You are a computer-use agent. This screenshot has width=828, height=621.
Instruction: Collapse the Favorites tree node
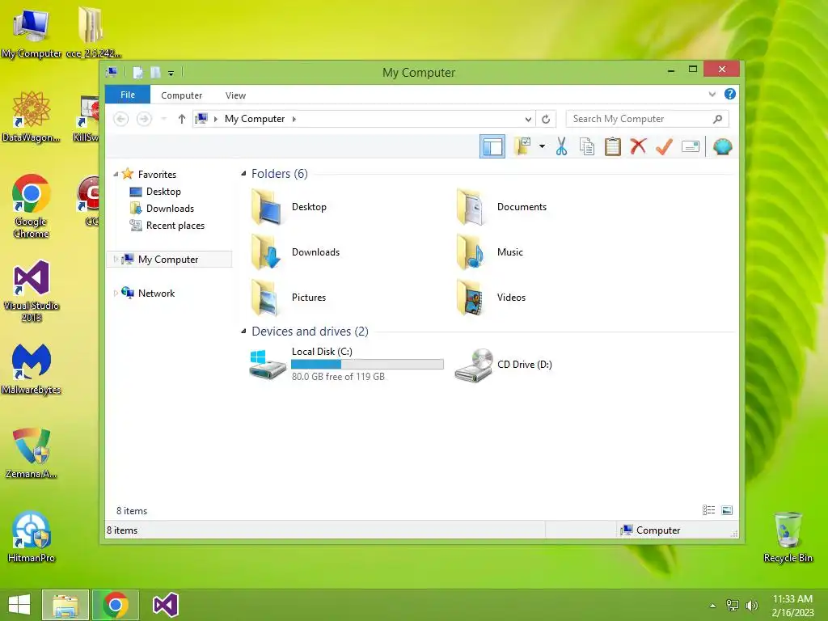click(x=116, y=174)
